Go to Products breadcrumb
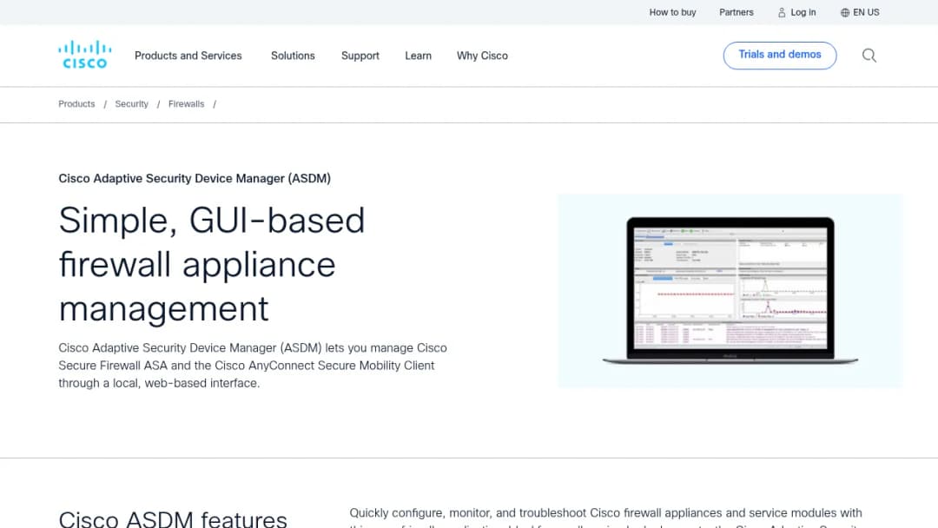The image size is (938, 528). point(76,104)
